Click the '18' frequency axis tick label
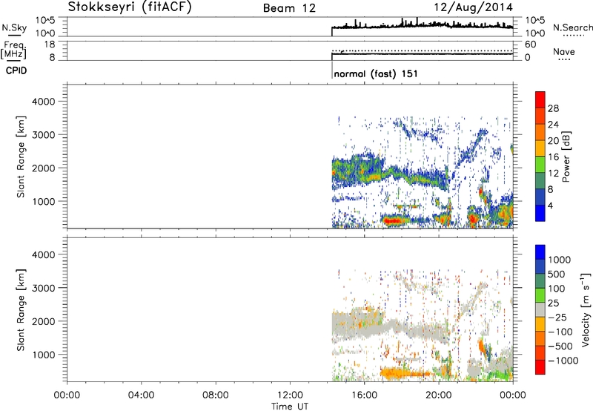 50,45
